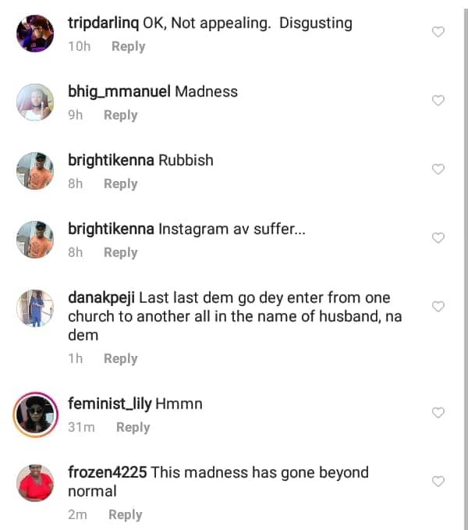Reply to feminist_lily's comment
This screenshot has width=468, height=530.
[x=133, y=427]
